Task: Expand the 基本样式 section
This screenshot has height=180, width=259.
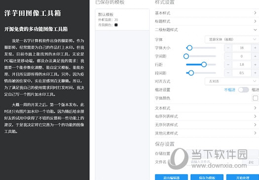Action: tap(207, 13)
